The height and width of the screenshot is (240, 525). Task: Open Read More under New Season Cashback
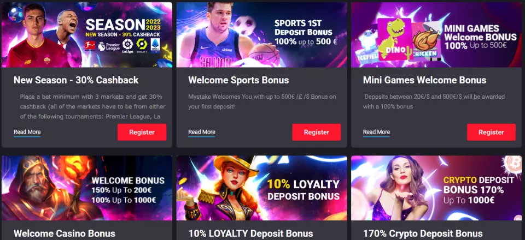tap(27, 132)
